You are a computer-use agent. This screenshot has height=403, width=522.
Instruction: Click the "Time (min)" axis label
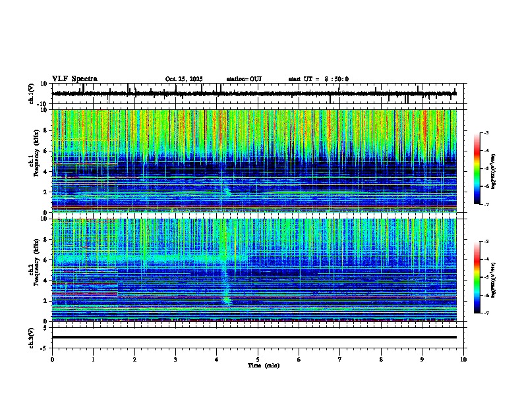[x=264, y=365]
